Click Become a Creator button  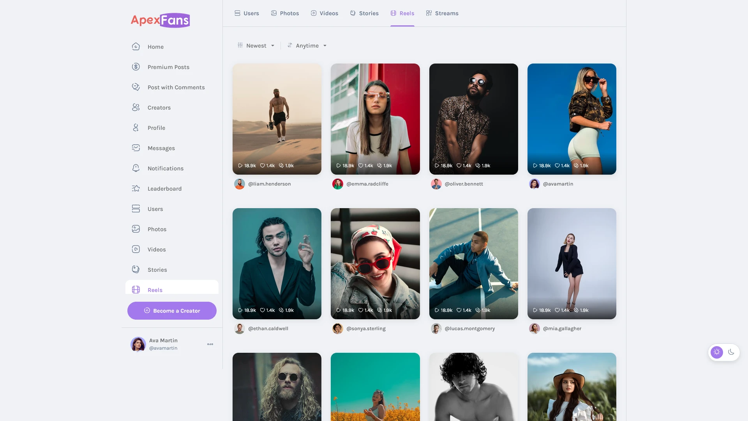coord(172,311)
